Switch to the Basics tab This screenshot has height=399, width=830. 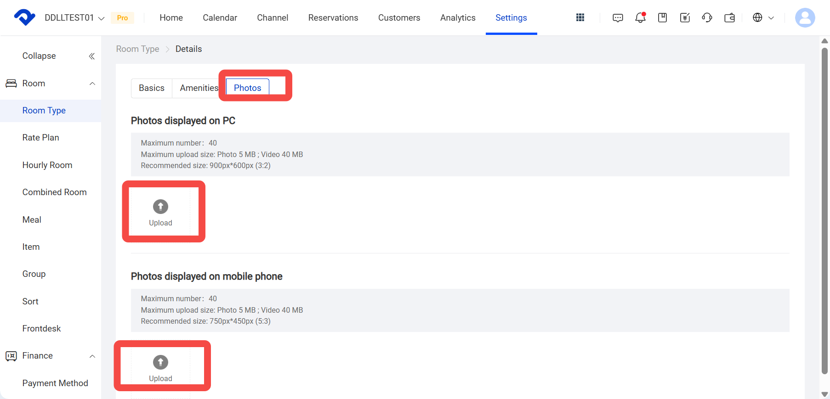pos(152,88)
